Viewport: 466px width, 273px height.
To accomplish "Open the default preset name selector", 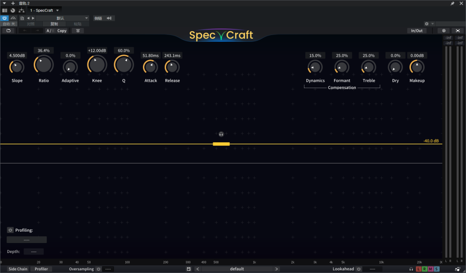I will coord(237,269).
